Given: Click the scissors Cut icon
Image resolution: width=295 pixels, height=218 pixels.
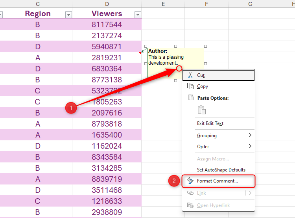Looking at the screenshot, I should coord(191,75).
